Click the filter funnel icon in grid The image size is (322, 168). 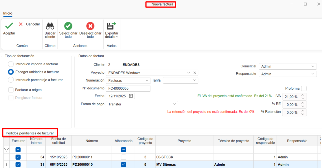click(6, 149)
